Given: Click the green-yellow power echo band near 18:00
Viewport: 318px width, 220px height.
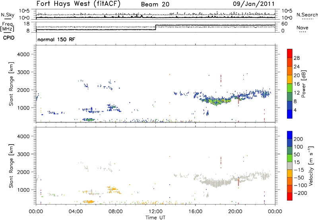Looking at the screenshot, I should click(217, 101).
